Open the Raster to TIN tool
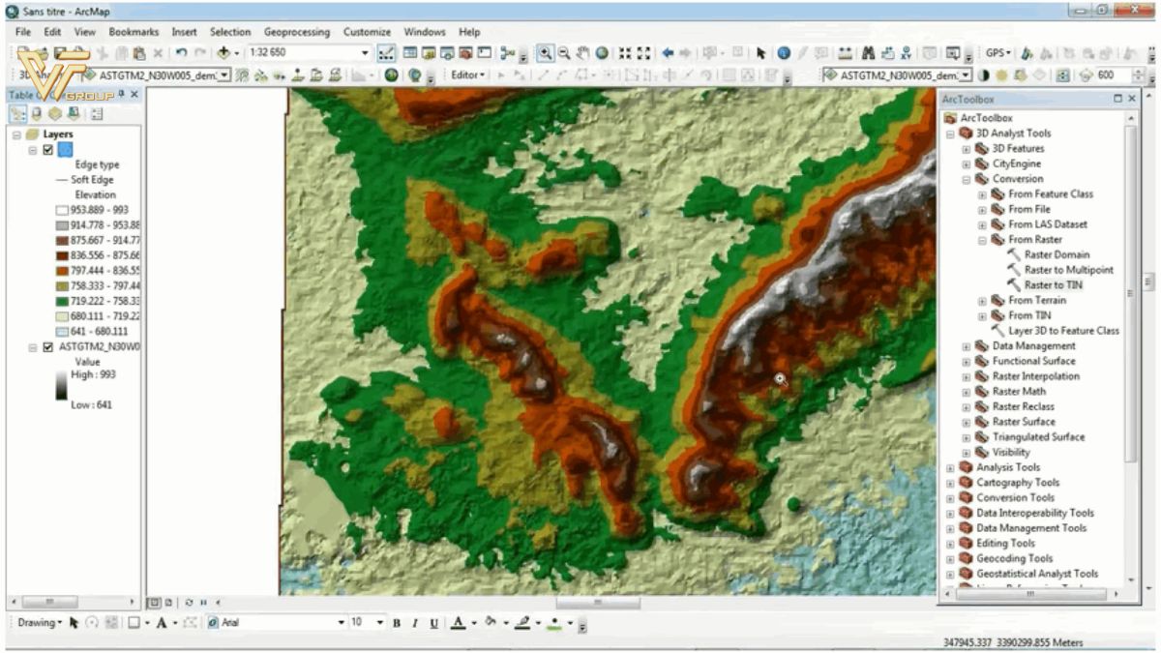The image size is (1161, 653). click(1053, 285)
